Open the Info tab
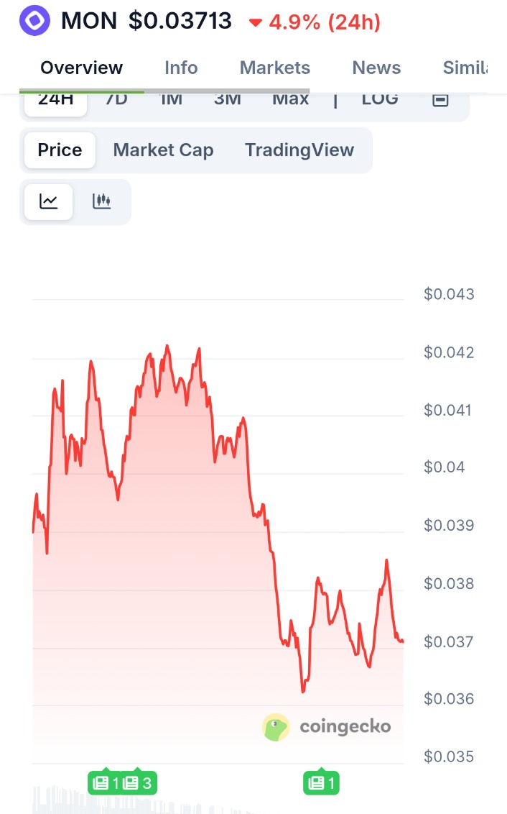The image size is (507, 814). point(181,68)
